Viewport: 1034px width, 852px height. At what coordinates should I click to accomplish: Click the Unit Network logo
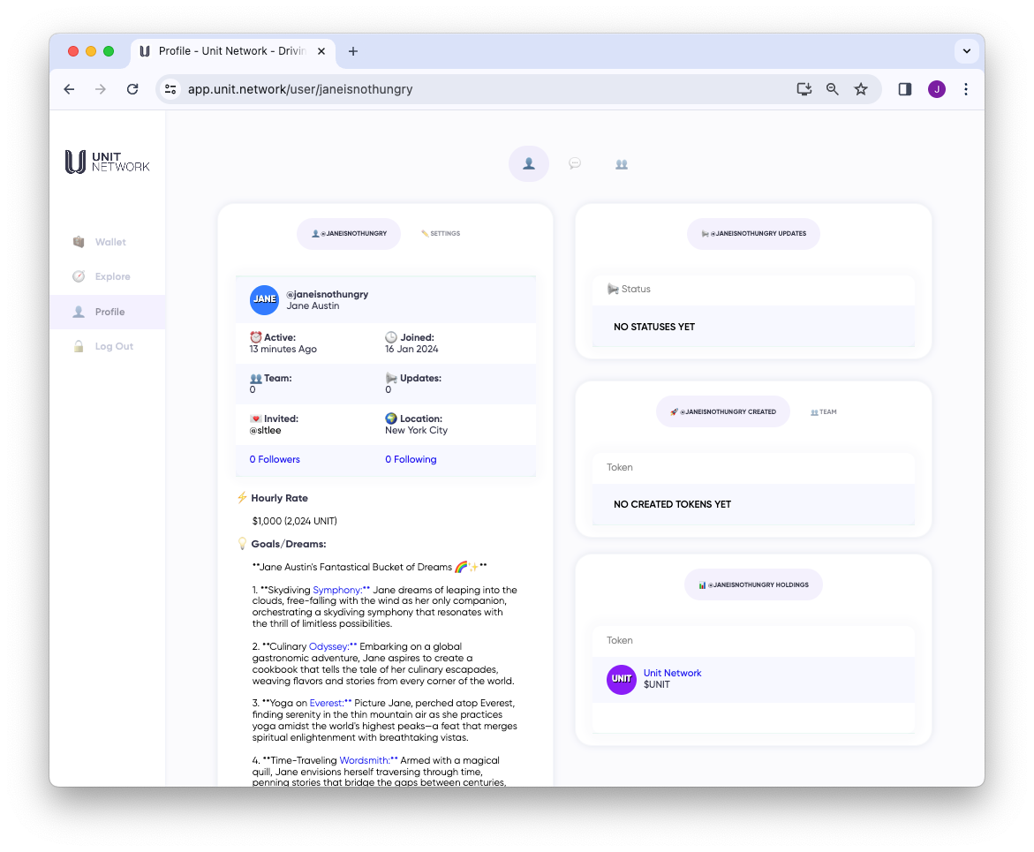107,162
